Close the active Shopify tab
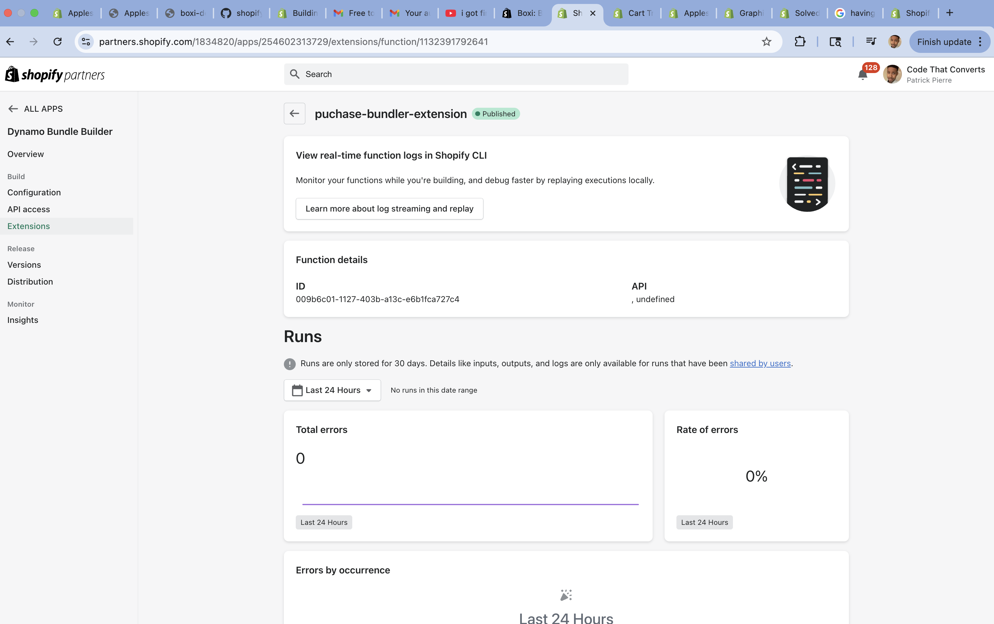 [593, 13]
